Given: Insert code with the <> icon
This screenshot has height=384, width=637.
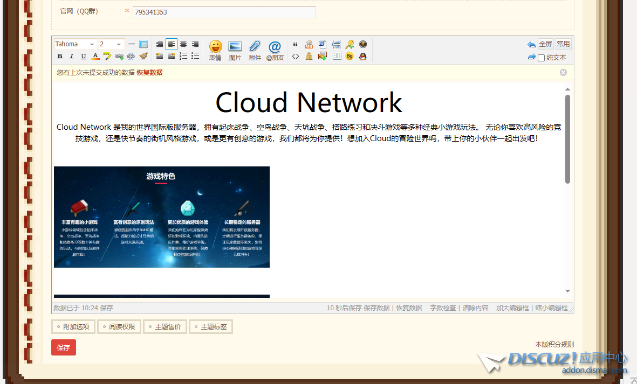Looking at the screenshot, I should point(295,56).
